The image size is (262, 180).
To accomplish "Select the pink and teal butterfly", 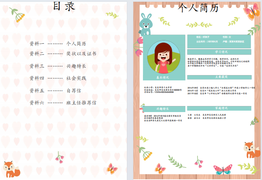I will point(223,169).
